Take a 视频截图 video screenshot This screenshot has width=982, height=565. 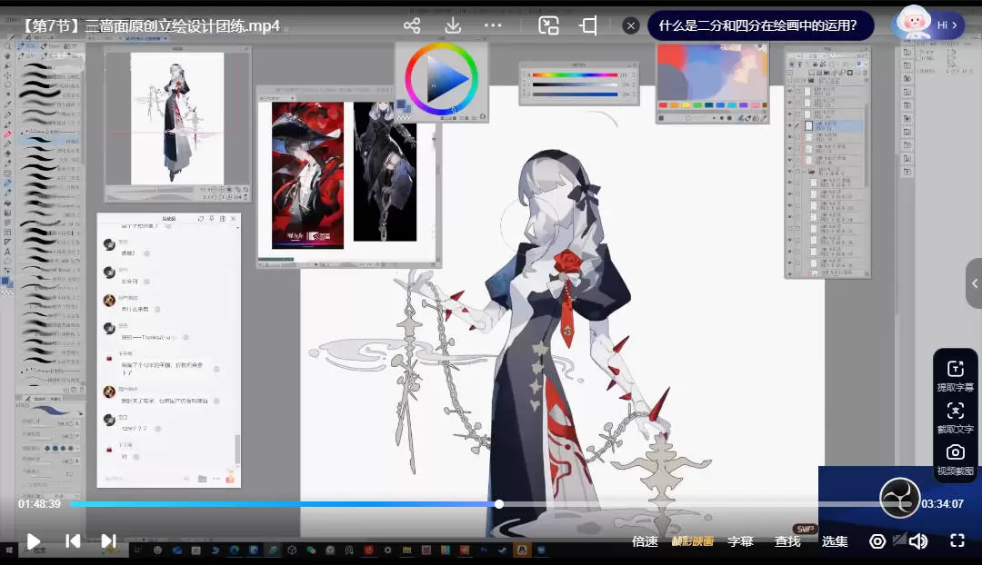[x=955, y=459]
